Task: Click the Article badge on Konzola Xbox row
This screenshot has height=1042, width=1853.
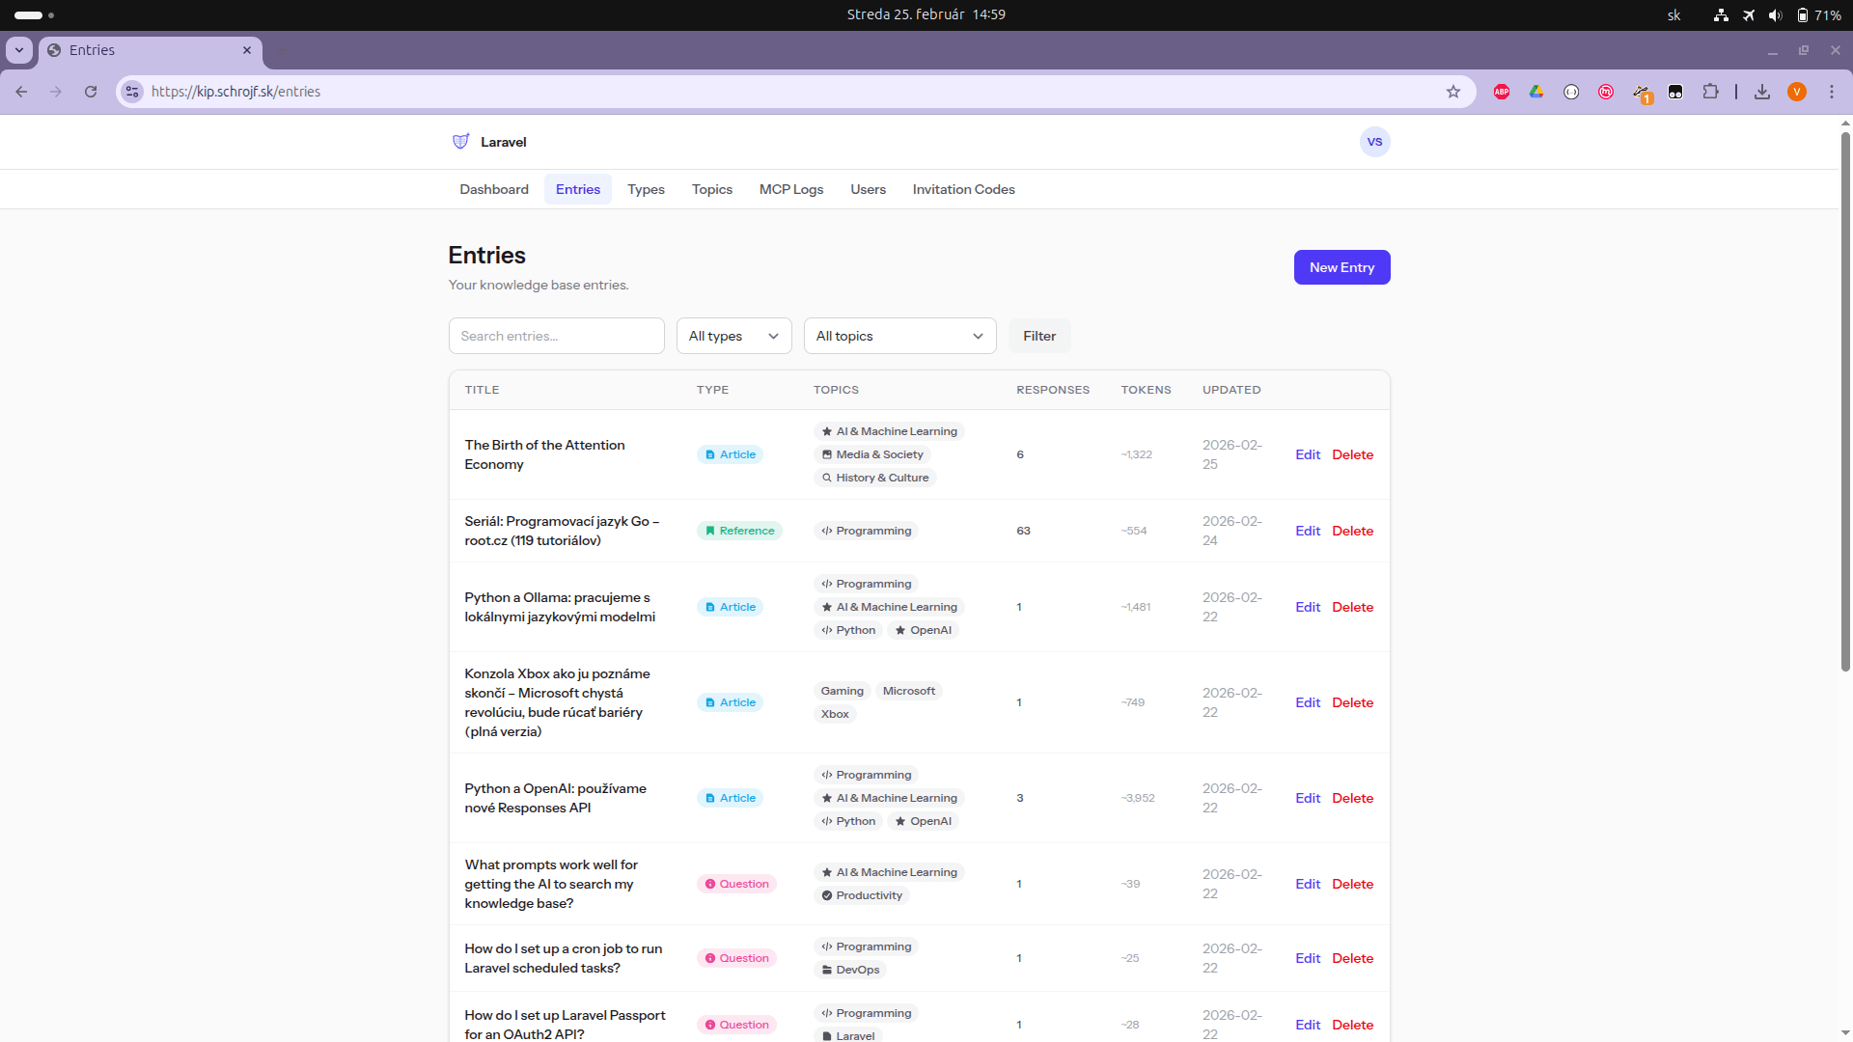Action: [x=730, y=702]
